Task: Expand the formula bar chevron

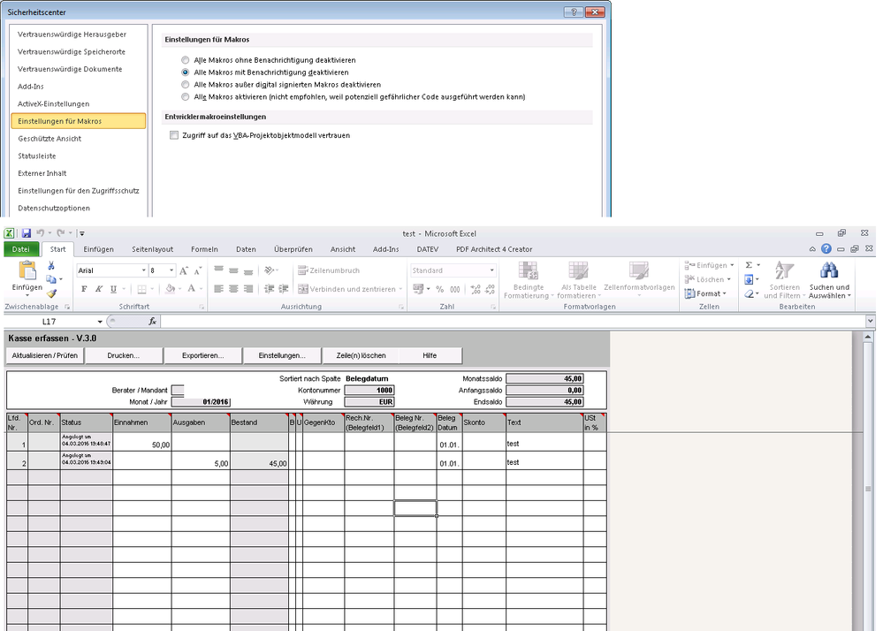Action: (x=870, y=322)
